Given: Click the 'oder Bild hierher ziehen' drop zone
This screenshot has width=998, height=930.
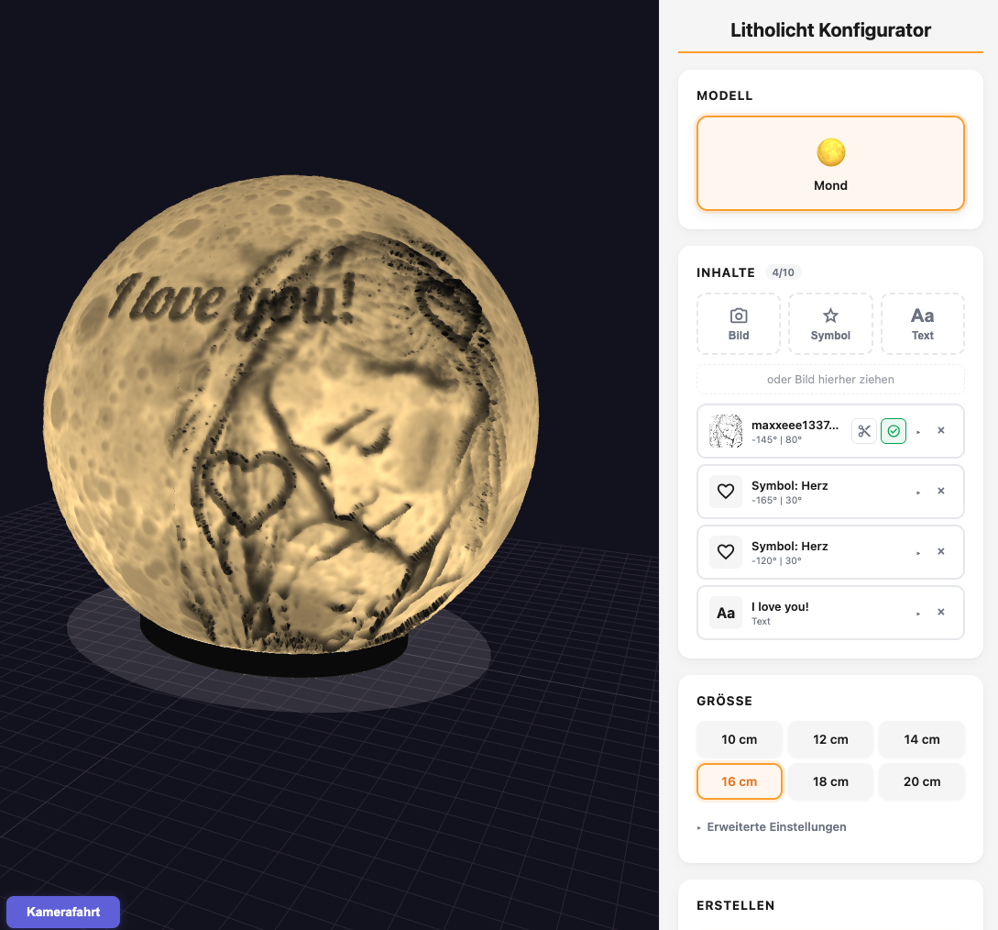Looking at the screenshot, I should [830, 380].
